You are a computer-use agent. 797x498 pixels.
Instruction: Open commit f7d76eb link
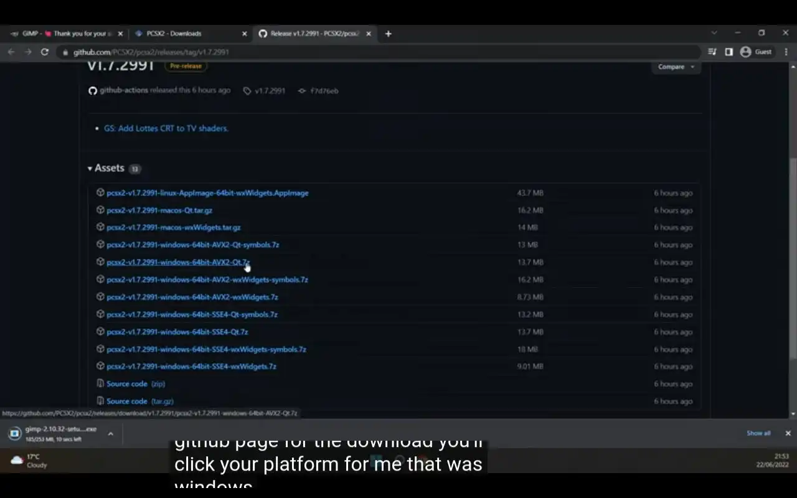click(324, 91)
